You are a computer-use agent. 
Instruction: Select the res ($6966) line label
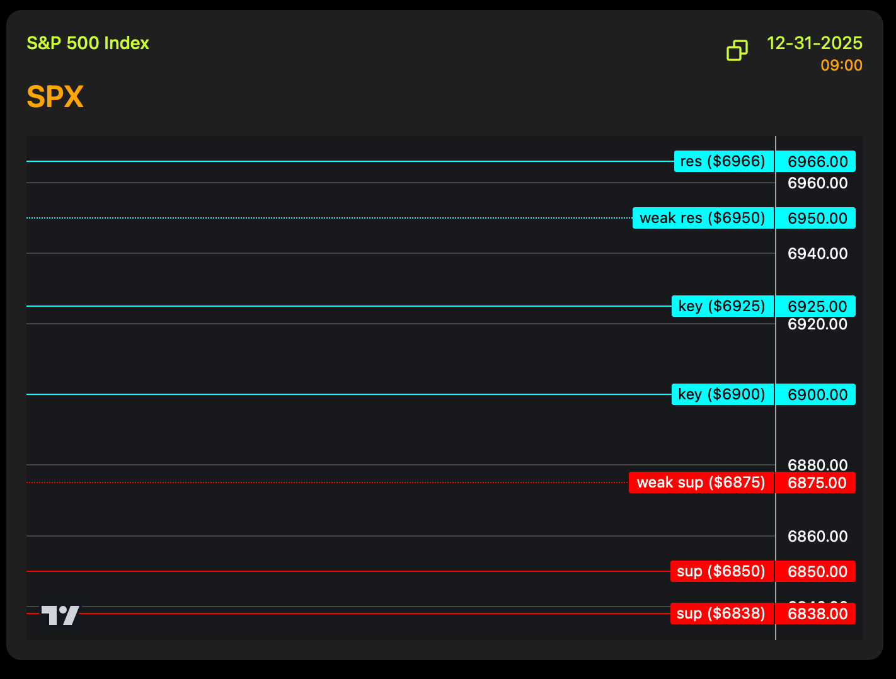click(x=723, y=161)
